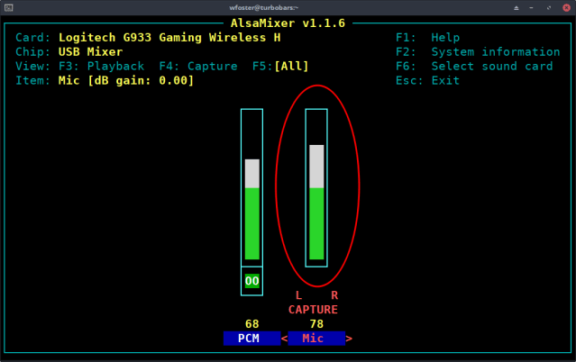Switch to F4 Capture view

pos(198,67)
